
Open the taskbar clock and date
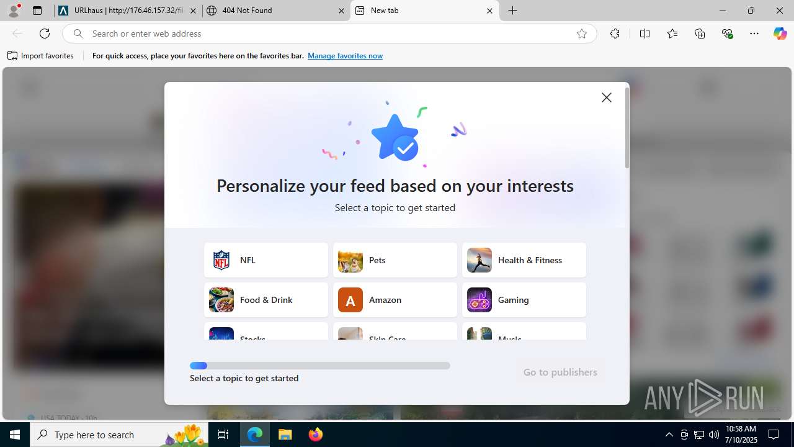click(x=741, y=435)
